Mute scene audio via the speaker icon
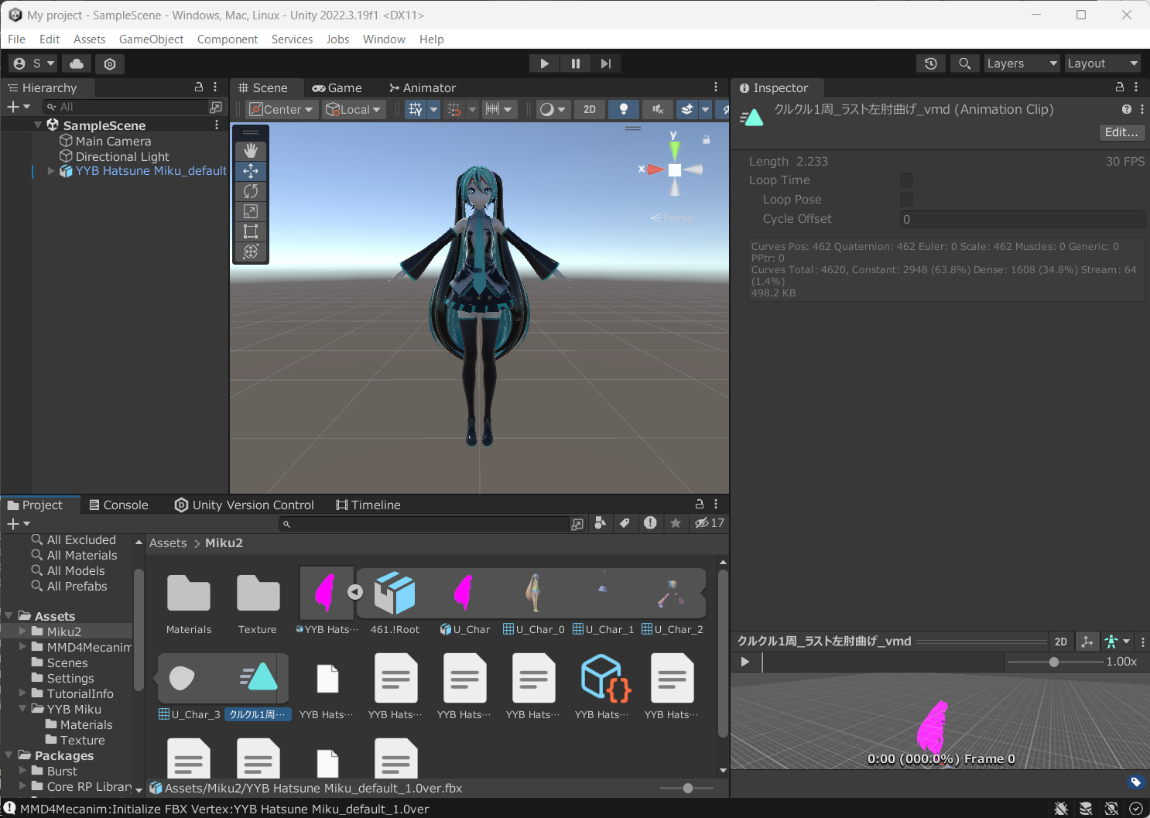The width and height of the screenshot is (1150, 818). pyautogui.click(x=656, y=109)
